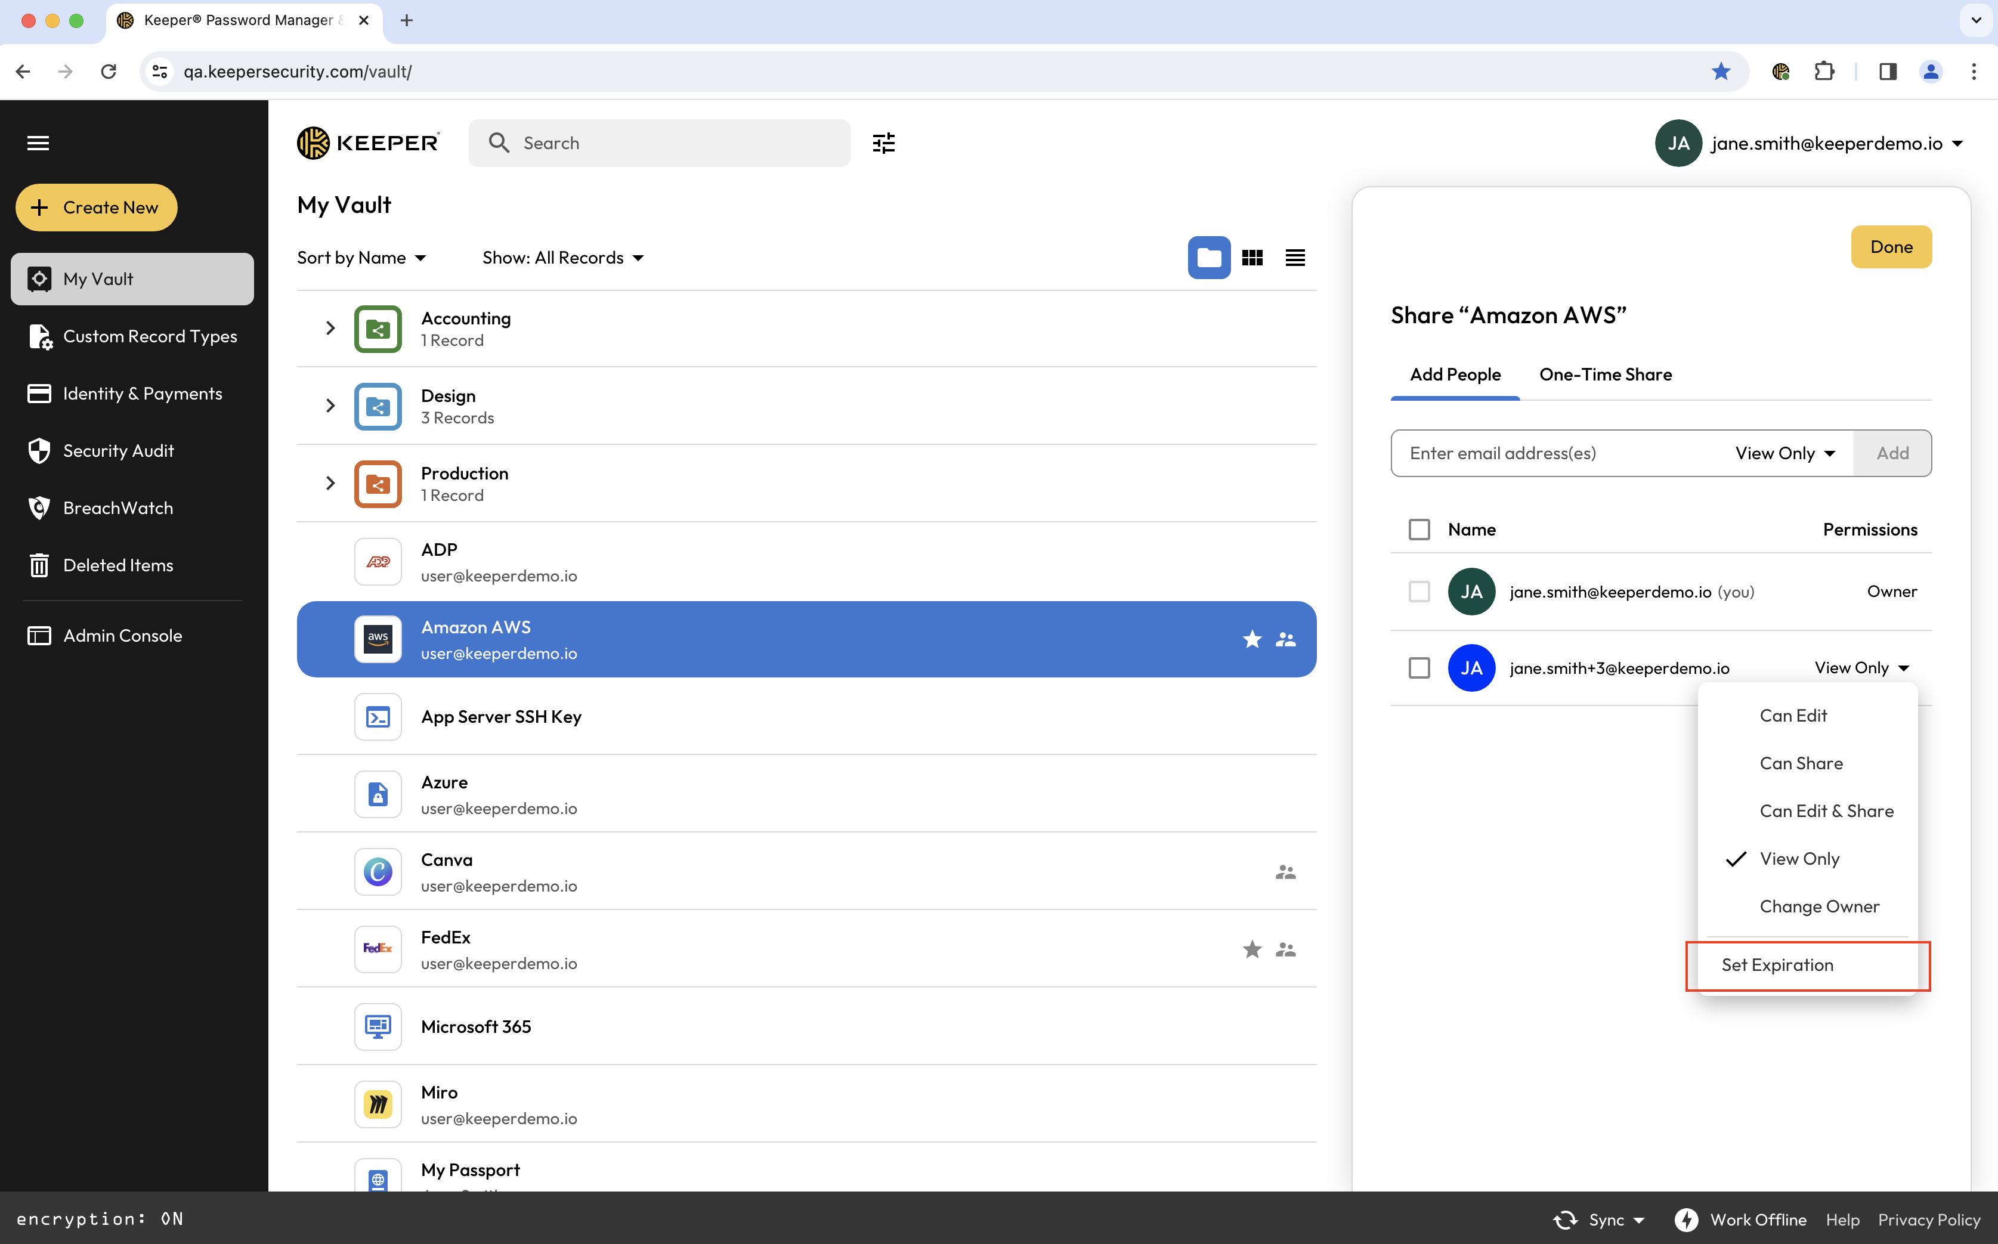Click the favorite star on FedEx record
The height and width of the screenshot is (1244, 1998).
pos(1252,949)
